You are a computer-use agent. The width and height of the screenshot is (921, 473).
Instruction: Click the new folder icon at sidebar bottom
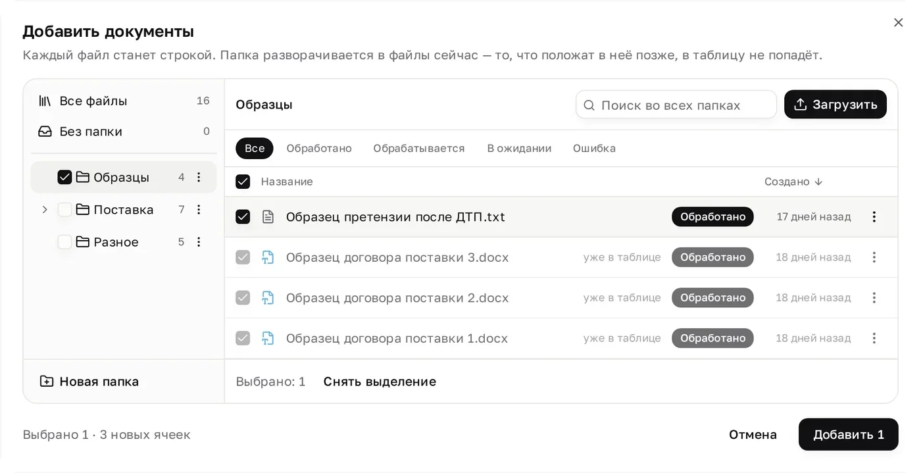(46, 382)
